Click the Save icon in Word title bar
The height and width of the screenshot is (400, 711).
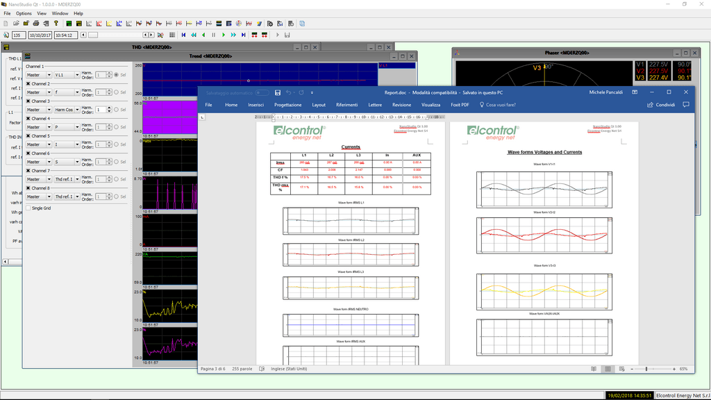[x=278, y=92]
